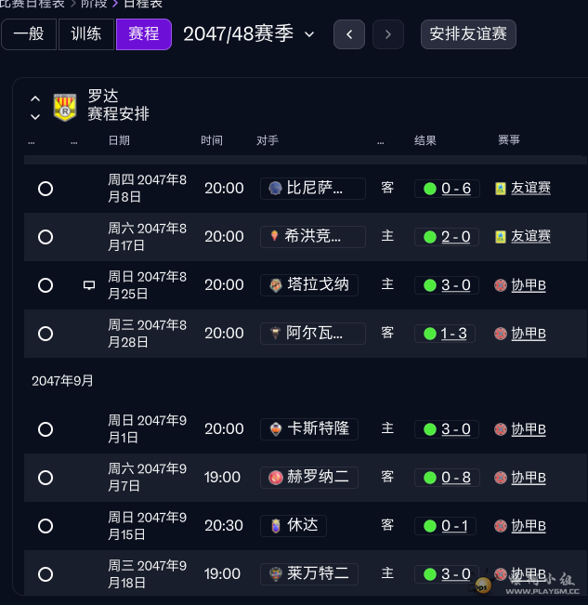Click the green win dot for 比尼萨 match

pyautogui.click(x=430, y=189)
